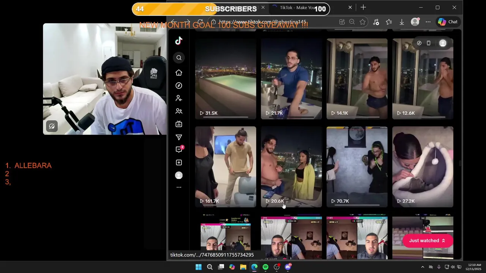The image size is (486, 273).
Task: Expand the system tray hidden icons chevron
Action: [423, 267]
